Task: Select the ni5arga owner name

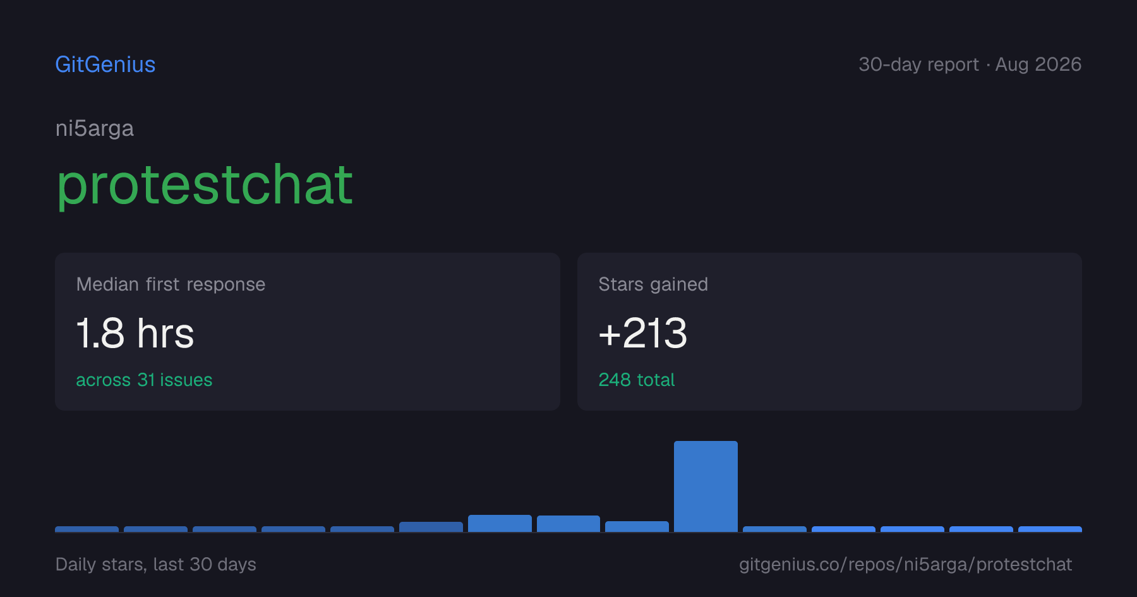Action: pos(95,128)
